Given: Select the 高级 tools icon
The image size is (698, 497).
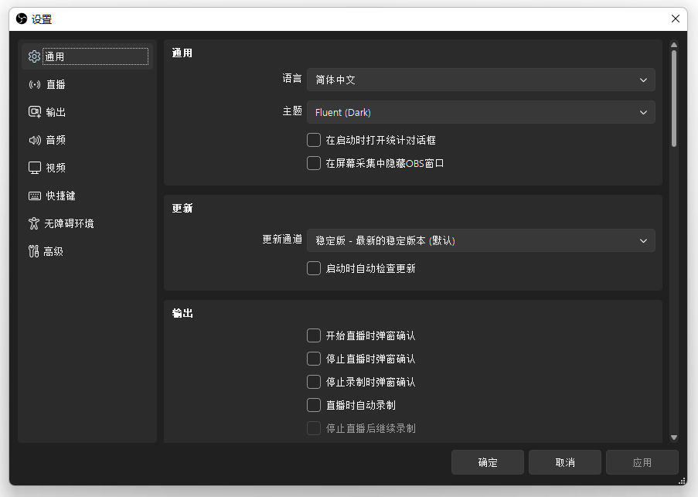Looking at the screenshot, I should click(34, 251).
